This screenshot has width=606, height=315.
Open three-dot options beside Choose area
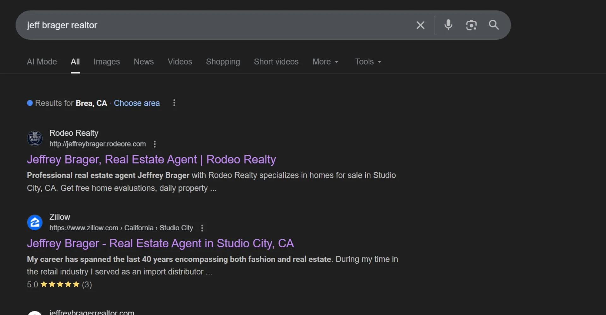174,103
